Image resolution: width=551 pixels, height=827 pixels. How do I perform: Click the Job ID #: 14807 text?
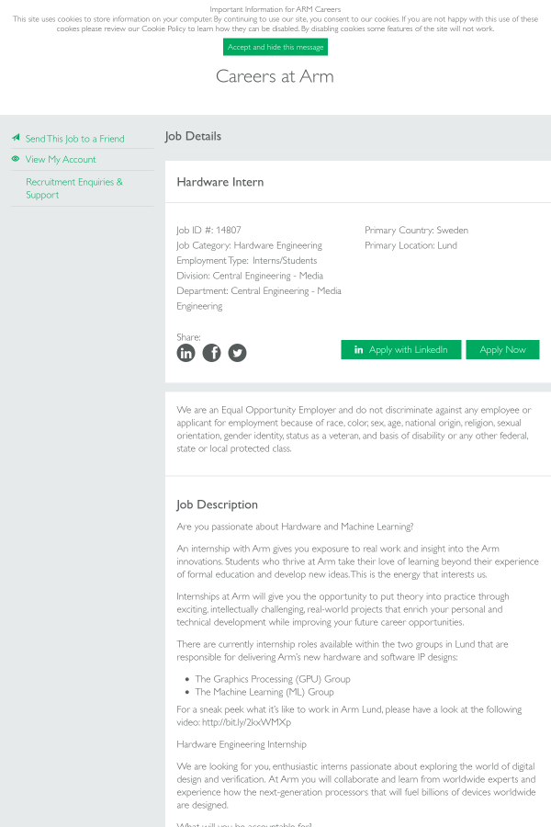[208, 230]
